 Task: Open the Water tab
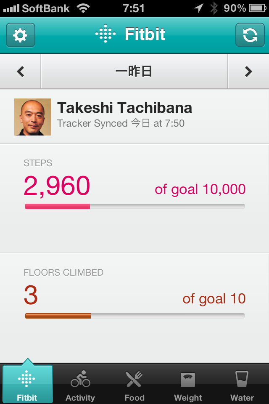point(242,384)
